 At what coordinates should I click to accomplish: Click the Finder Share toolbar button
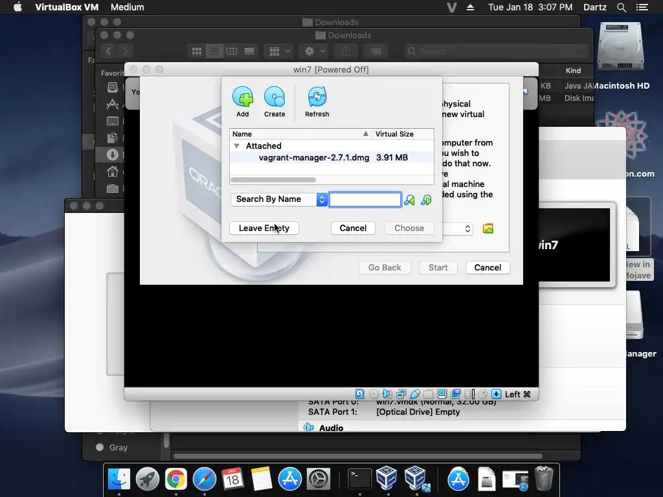[346, 51]
